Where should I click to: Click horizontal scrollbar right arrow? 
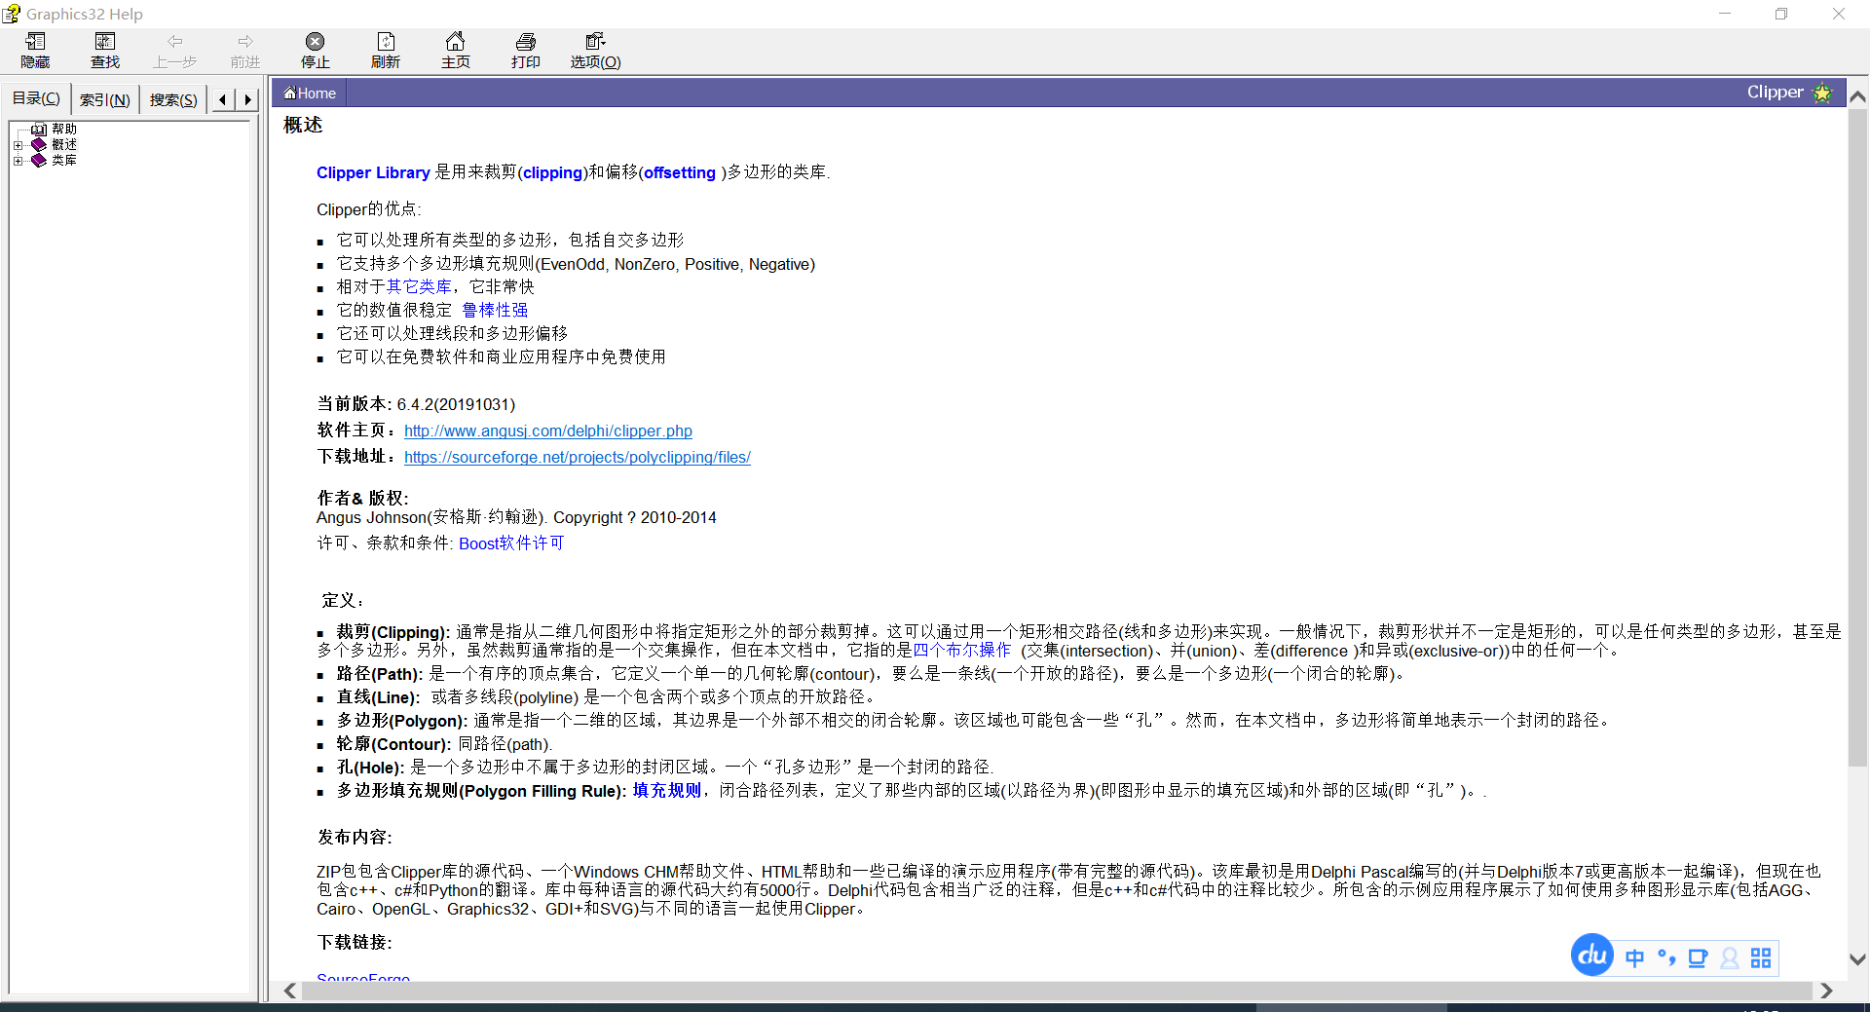pos(1826,991)
